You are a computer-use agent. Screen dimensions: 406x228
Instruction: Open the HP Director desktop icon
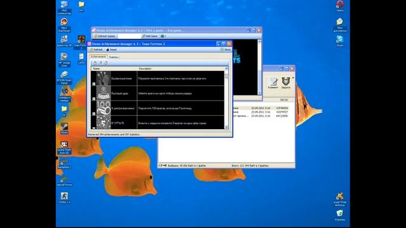(64, 41)
